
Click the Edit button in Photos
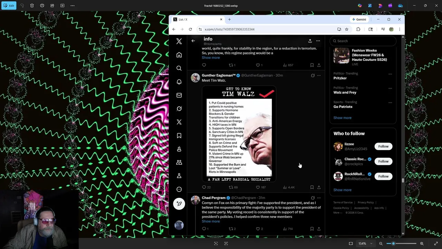[8, 6]
